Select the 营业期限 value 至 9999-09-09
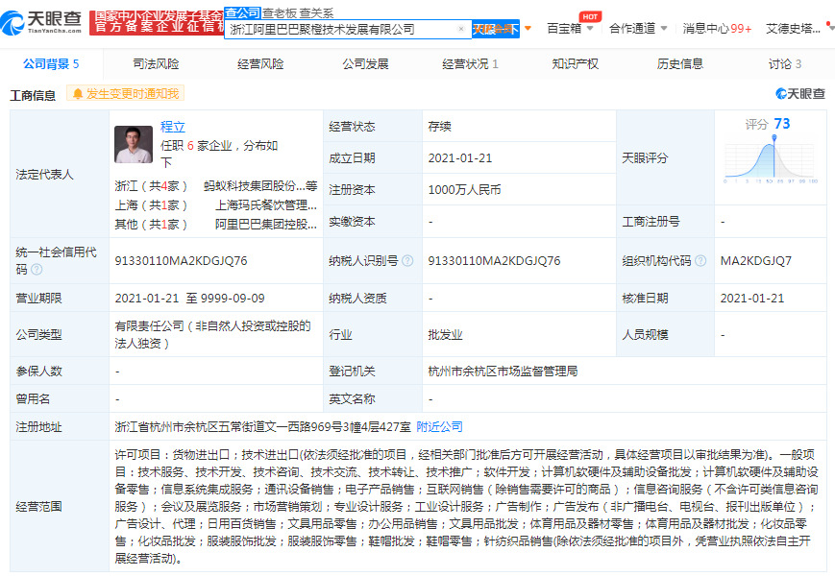 225,299
